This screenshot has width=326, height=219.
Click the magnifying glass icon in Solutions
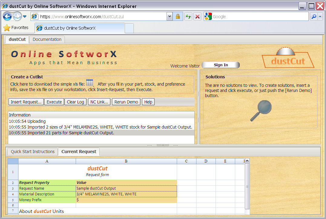tap(261, 111)
